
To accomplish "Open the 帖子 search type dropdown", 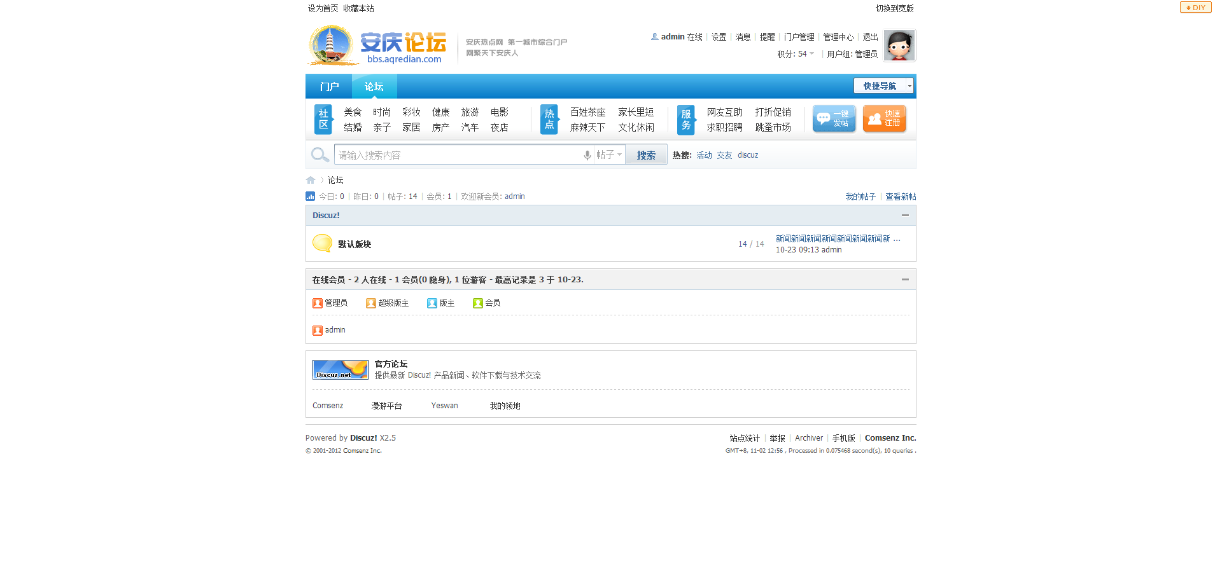I will [609, 155].
